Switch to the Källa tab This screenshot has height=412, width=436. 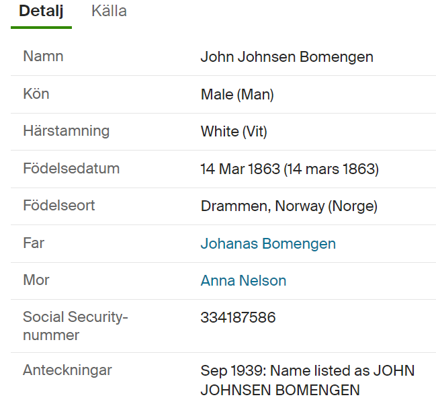109,11
